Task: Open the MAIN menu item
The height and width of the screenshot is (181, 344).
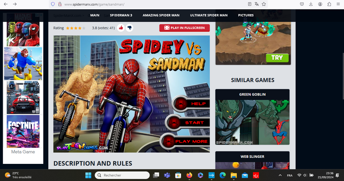Action: 95,15
